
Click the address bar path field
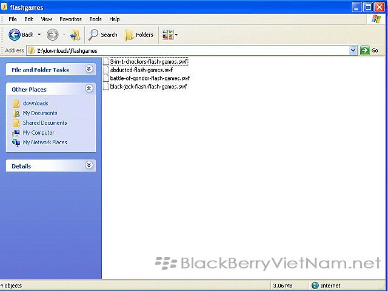pos(188,50)
